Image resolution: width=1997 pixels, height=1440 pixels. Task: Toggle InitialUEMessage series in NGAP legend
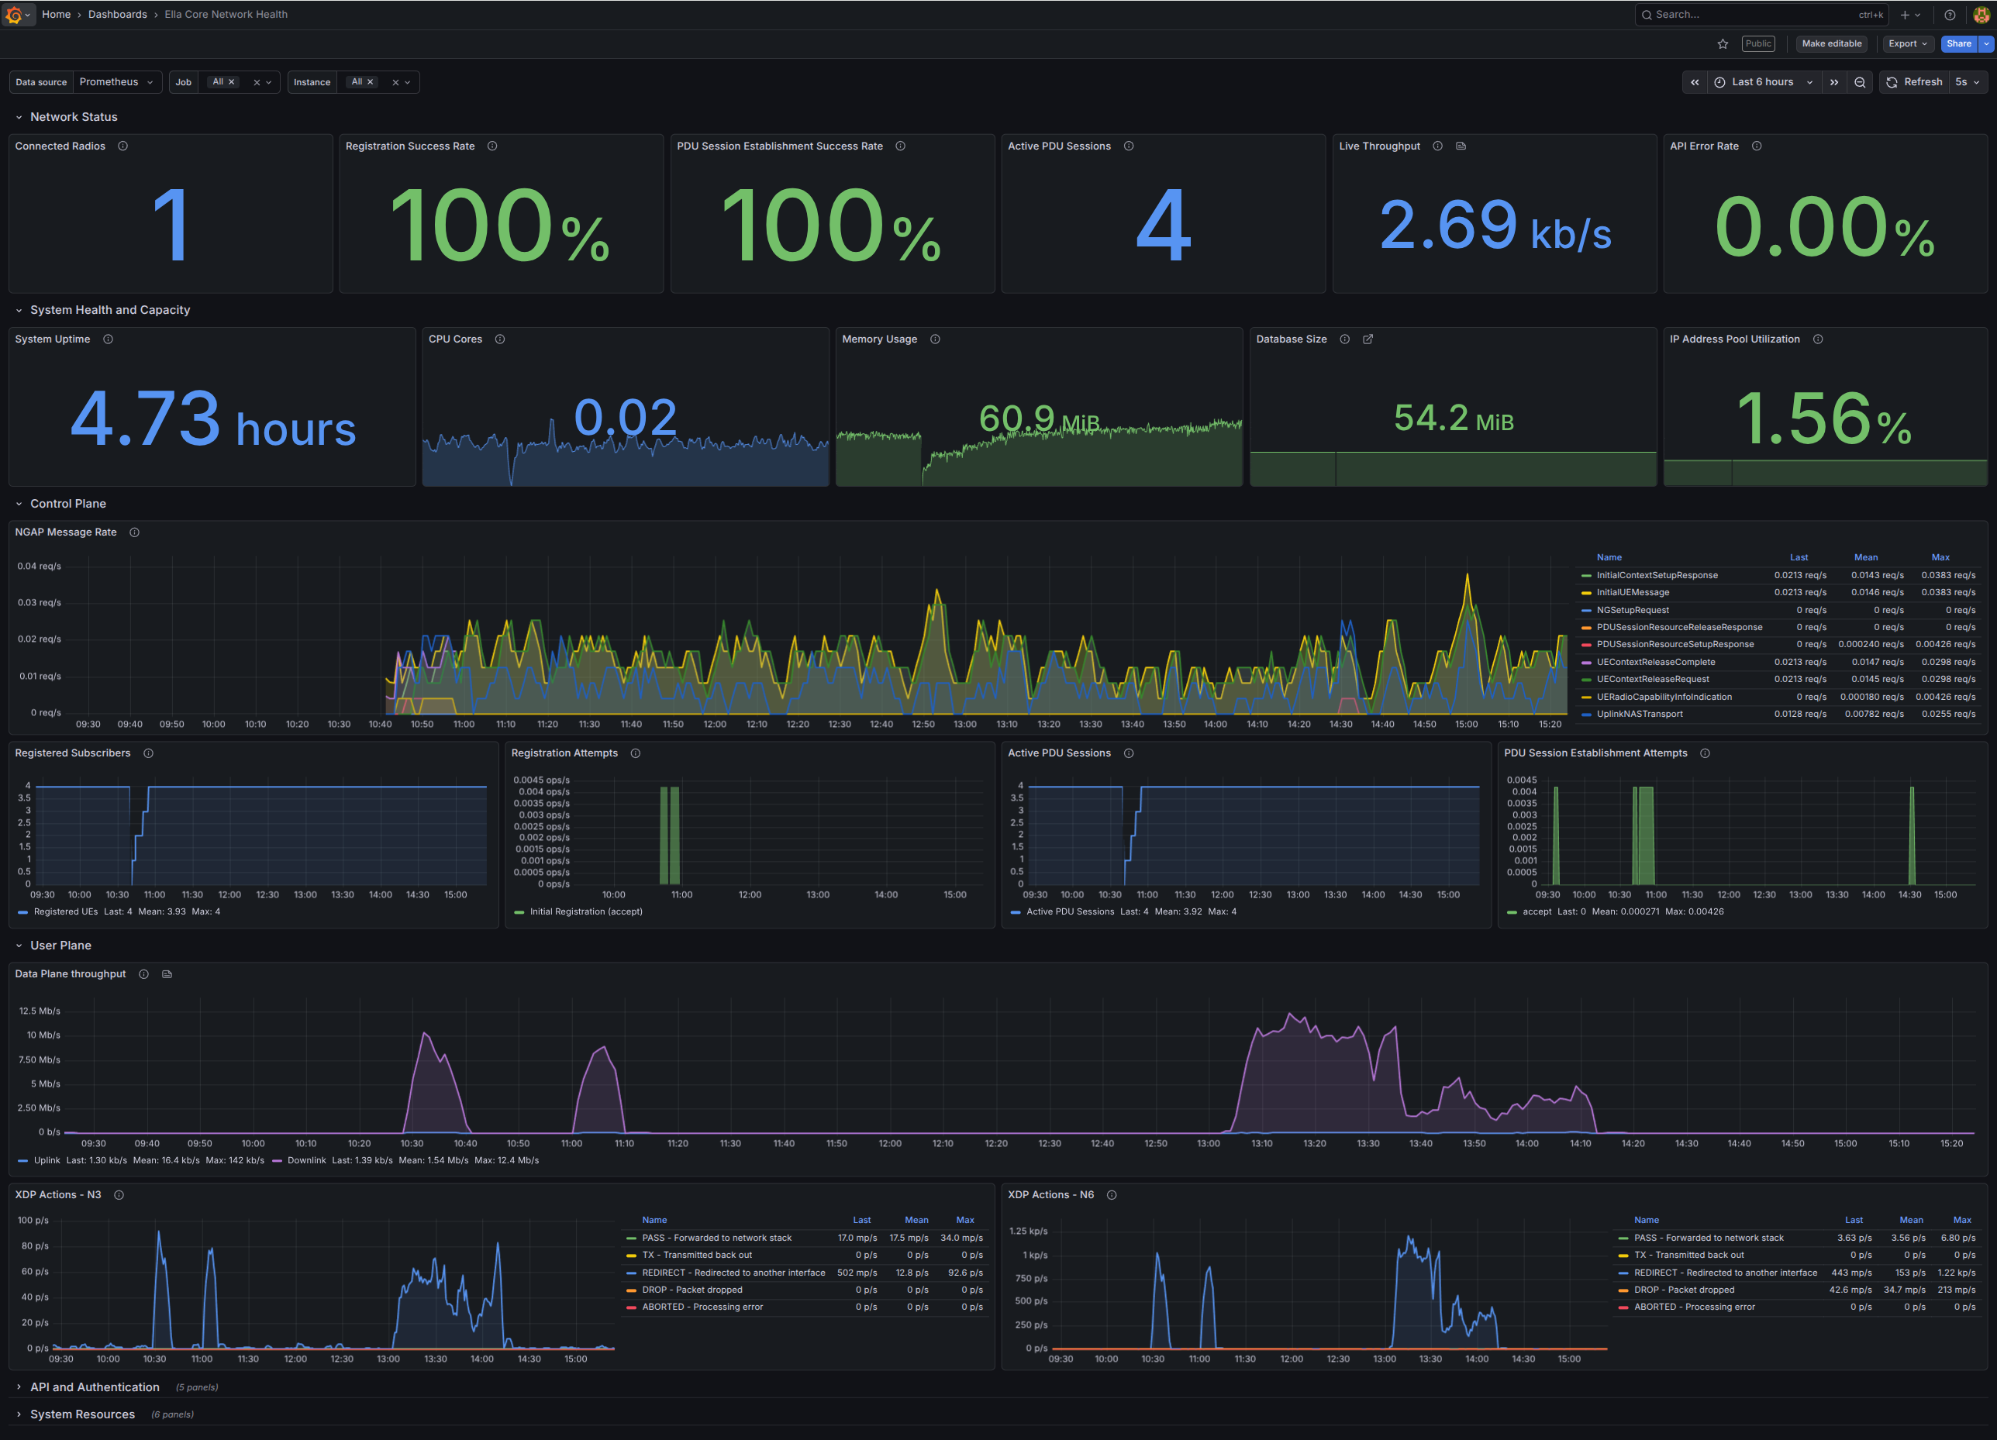pos(1633,592)
